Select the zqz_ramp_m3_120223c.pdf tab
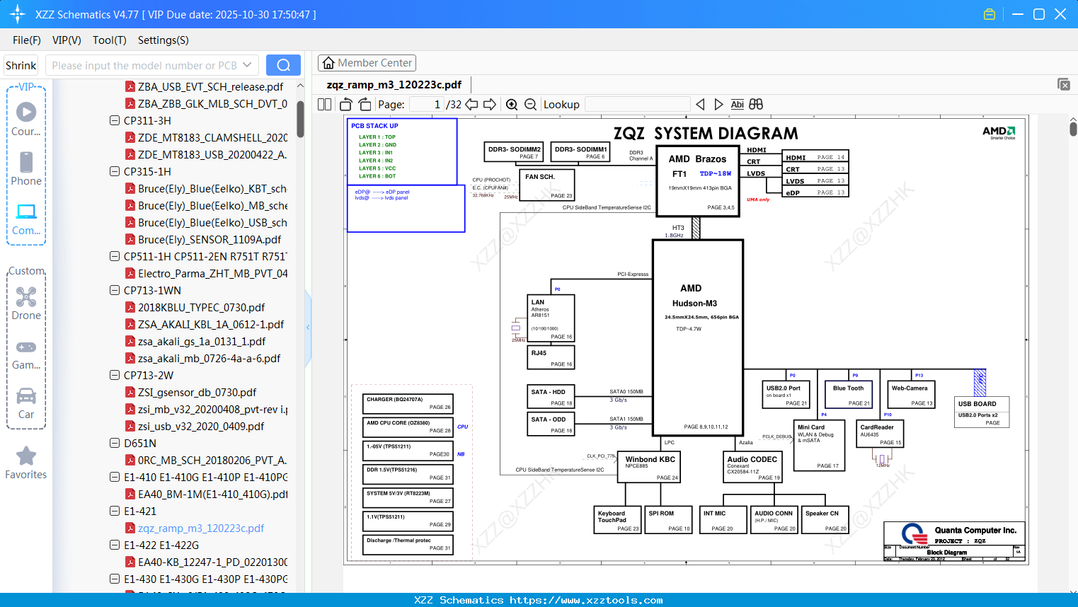Viewport: 1078px width, 607px height. 394,84
